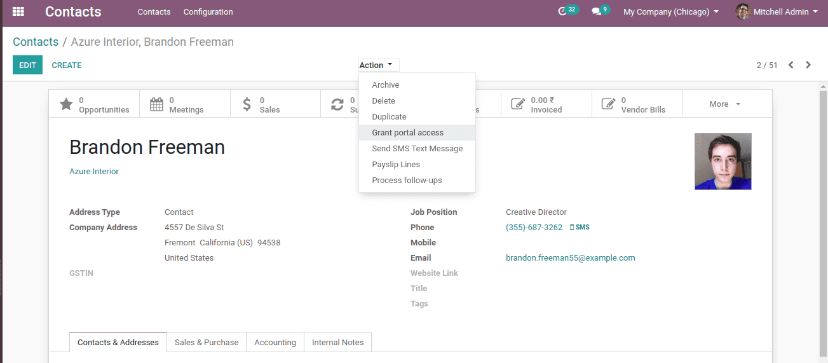Click the Contacts app title
The width and height of the screenshot is (828, 363).
pyautogui.click(x=73, y=11)
